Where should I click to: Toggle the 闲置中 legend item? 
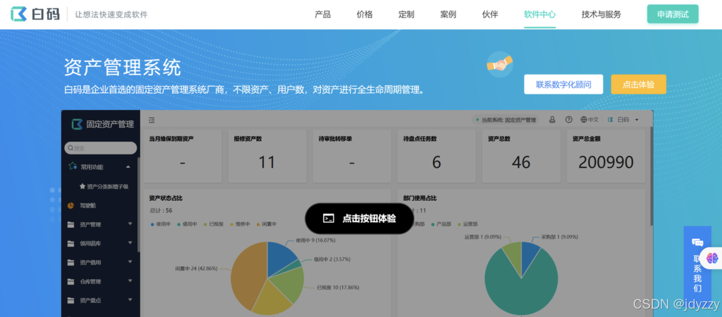[267, 224]
